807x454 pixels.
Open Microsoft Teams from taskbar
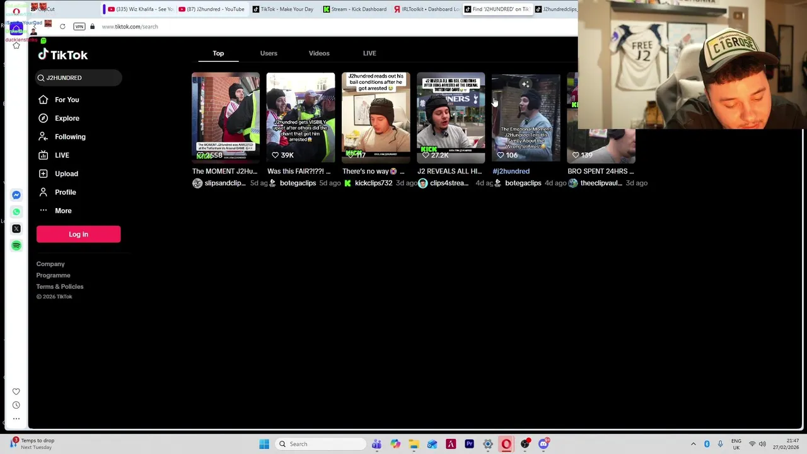(x=376, y=444)
